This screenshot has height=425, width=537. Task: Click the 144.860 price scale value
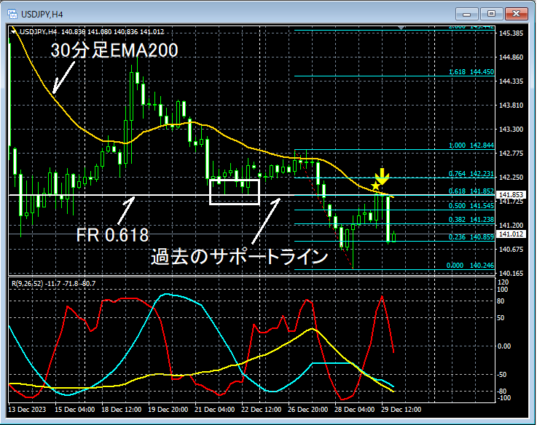click(511, 57)
